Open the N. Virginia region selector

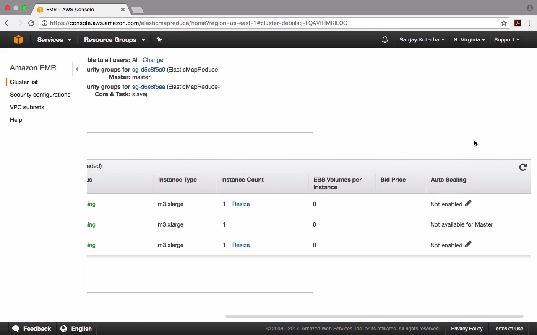click(469, 40)
